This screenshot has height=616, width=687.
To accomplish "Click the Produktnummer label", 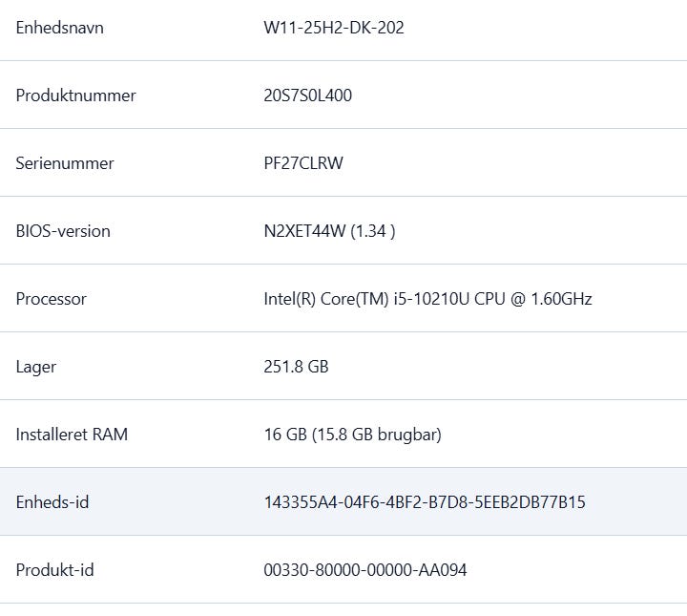I will coord(75,96).
